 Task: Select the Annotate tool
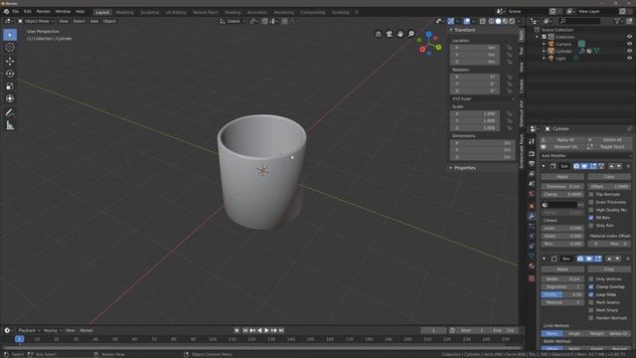pos(10,112)
